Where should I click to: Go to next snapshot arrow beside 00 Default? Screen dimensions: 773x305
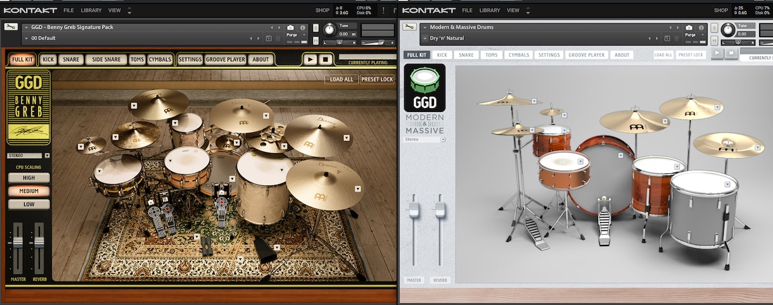coord(259,39)
